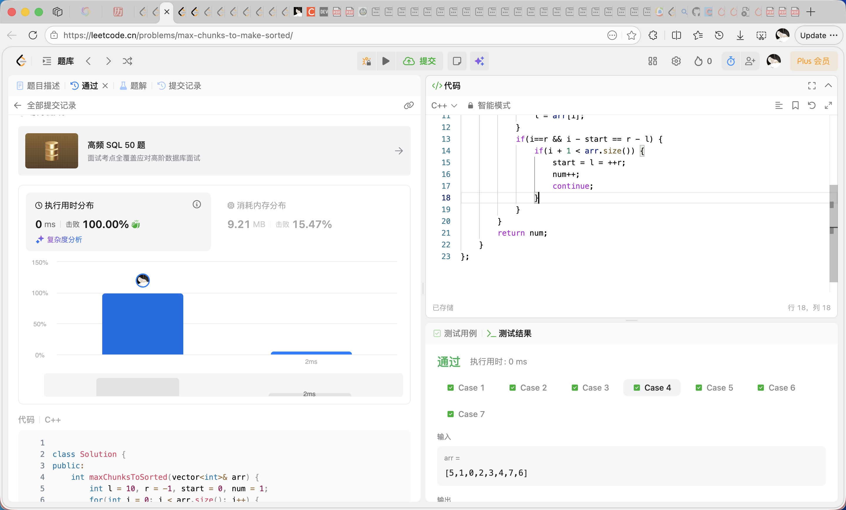The image size is (846, 510).
Task: Select the Case 7 test result
Action: point(466,414)
